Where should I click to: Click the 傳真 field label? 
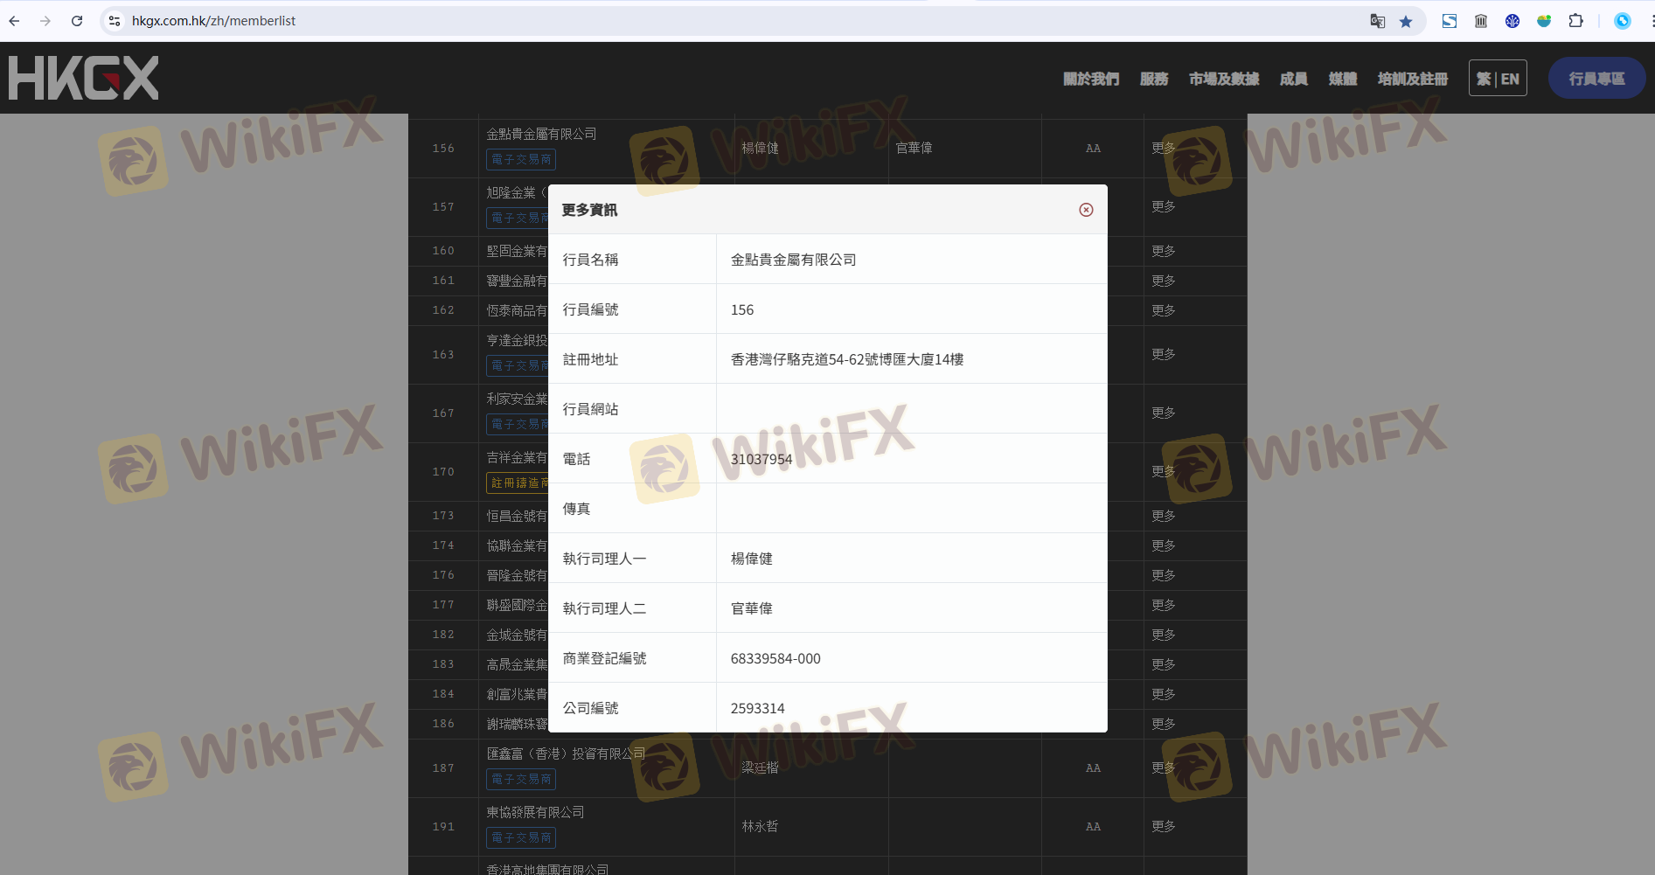(x=577, y=509)
